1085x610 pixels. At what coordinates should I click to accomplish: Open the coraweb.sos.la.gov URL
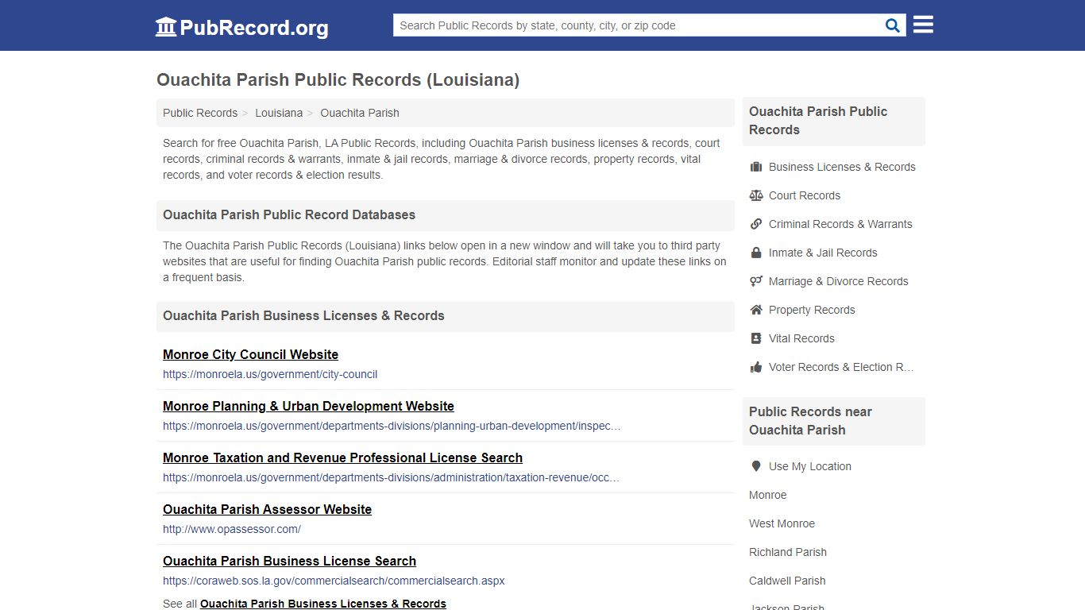click(334, 581)
